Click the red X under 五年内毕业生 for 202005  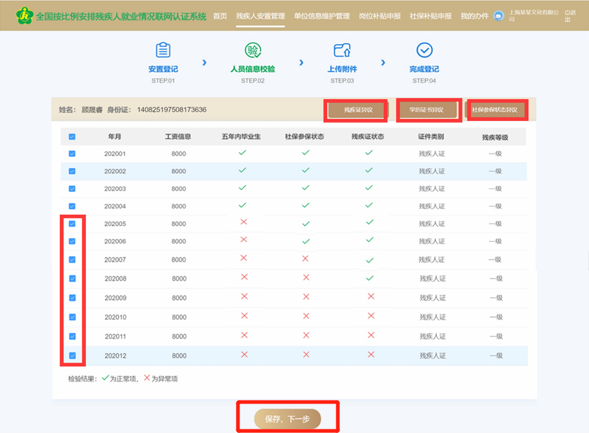pos(244,223)
